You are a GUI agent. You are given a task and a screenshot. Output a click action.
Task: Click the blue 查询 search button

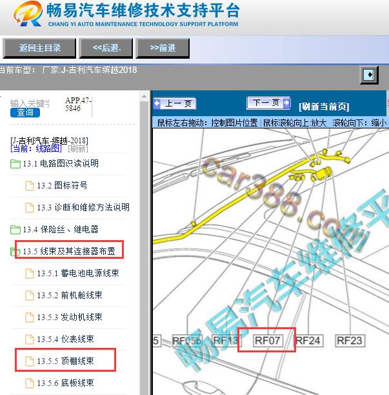25,112
